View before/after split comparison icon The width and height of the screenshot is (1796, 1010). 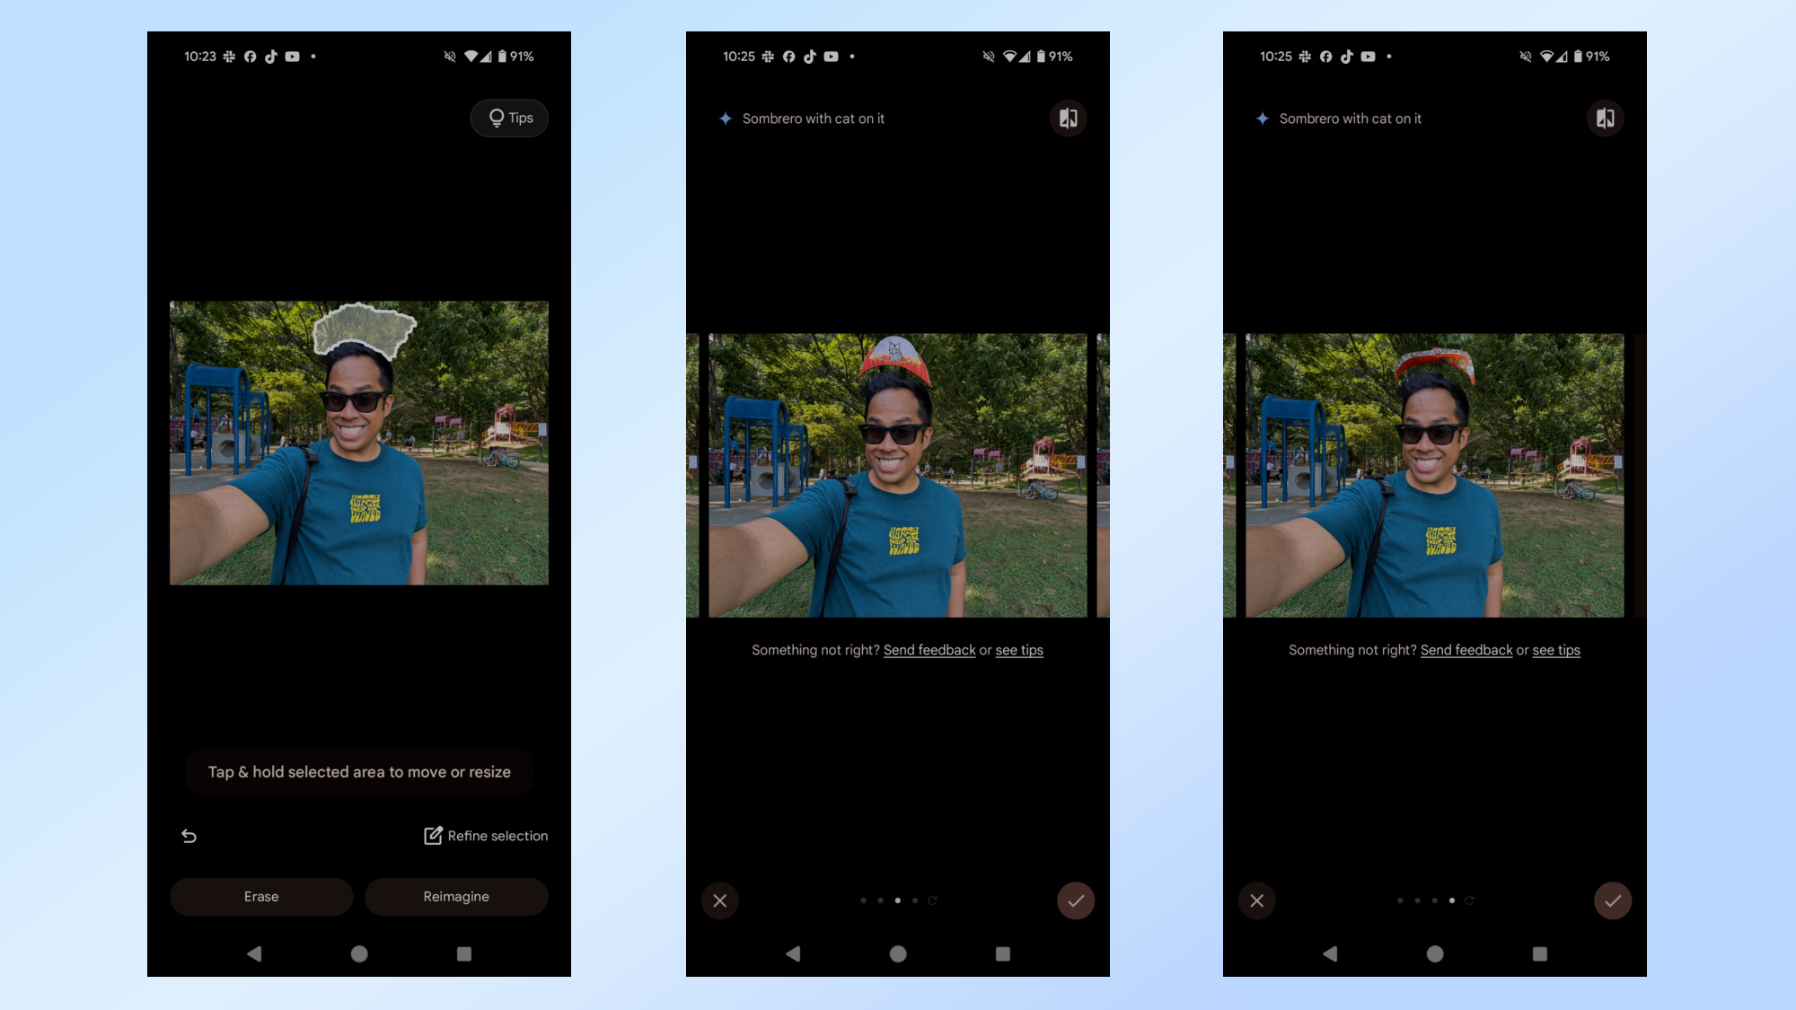point(1067,119)
